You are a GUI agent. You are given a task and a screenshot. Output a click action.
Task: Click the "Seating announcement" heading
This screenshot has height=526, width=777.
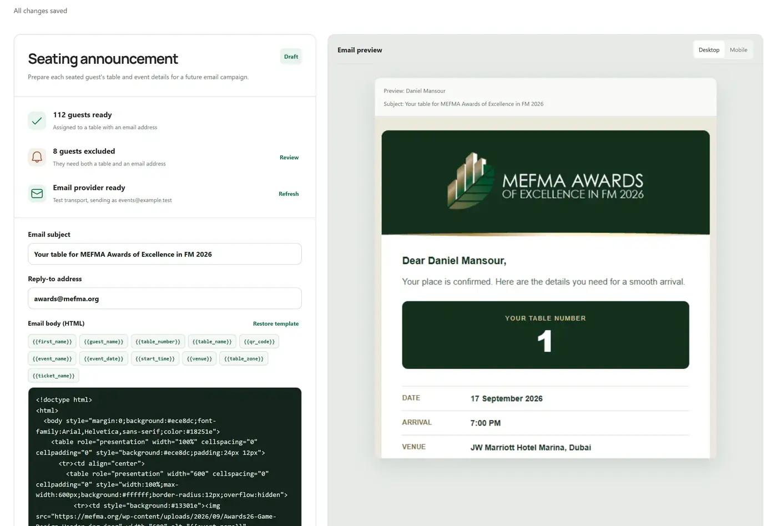click(103, 59)
